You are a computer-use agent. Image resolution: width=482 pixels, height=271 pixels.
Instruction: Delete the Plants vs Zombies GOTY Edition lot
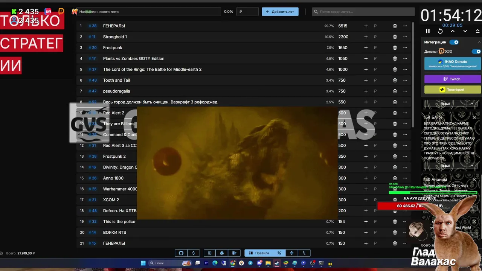click(395, 59)
